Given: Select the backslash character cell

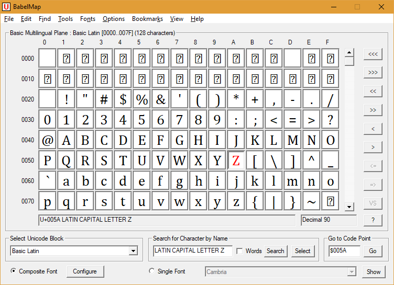Looking at the screenshot, I should pos(273,161).
